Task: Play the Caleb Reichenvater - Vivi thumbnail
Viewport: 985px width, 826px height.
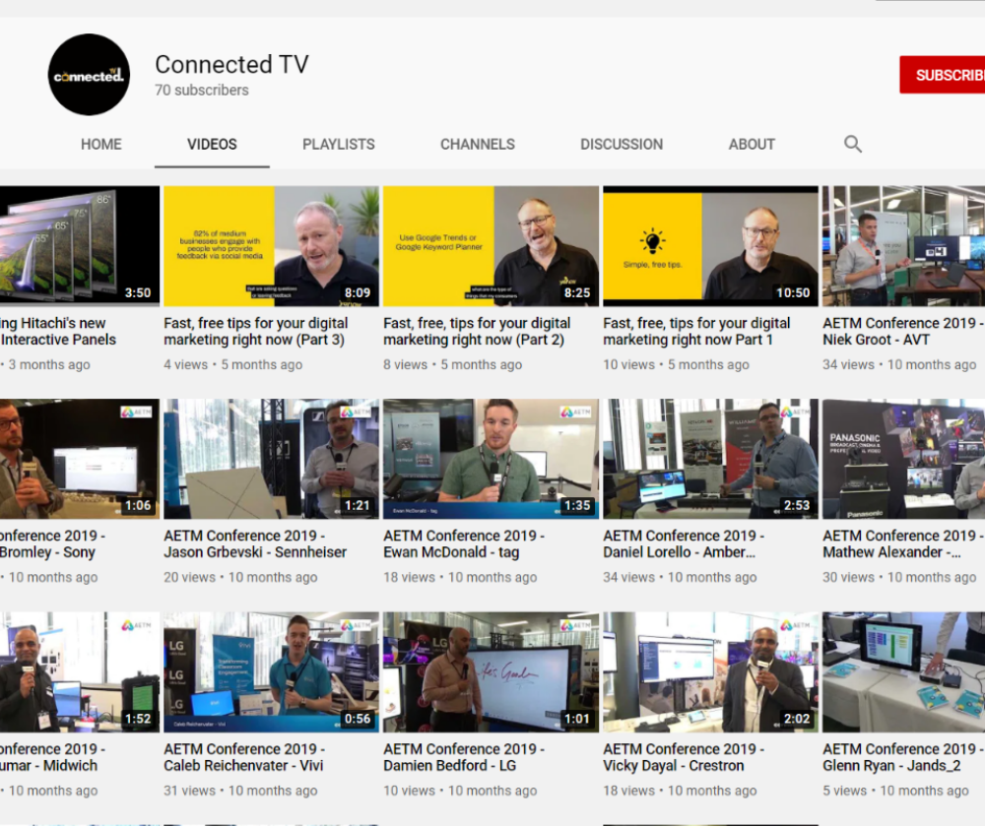Action: 272,672
